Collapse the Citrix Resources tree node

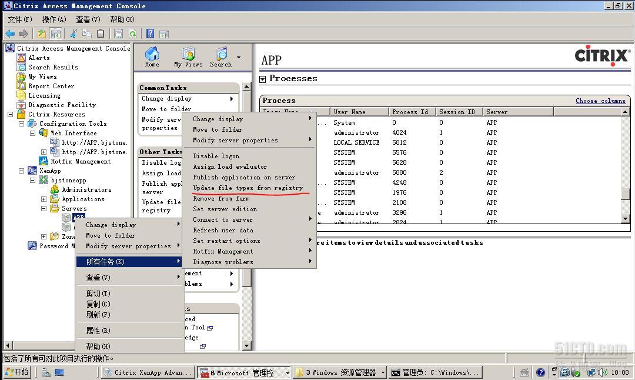[10, 114]
